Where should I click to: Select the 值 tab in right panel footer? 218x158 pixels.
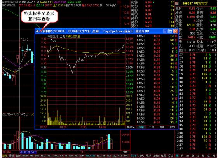pyautogui.click(x=208, y=156)
